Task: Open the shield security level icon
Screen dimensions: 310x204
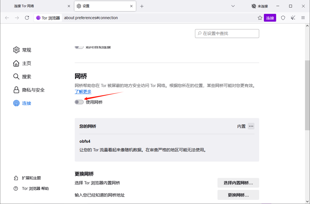Action: (283, 18)
